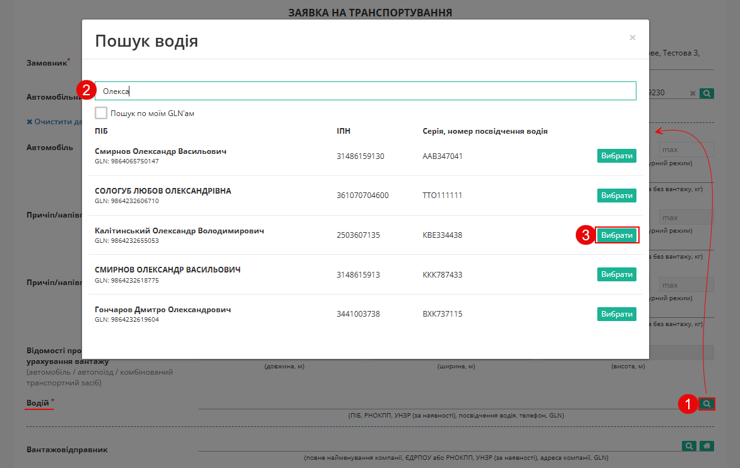This screenshot has width=740, height=468.
Task: Click the vehicle number search magnifier icon
Action: 707,93
